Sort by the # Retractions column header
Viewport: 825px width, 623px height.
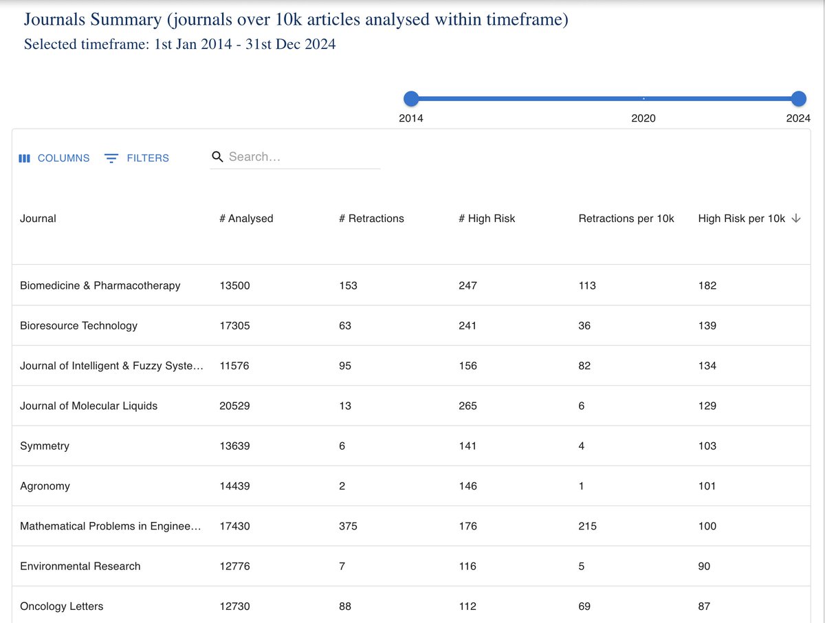click(x=371, y=218)
